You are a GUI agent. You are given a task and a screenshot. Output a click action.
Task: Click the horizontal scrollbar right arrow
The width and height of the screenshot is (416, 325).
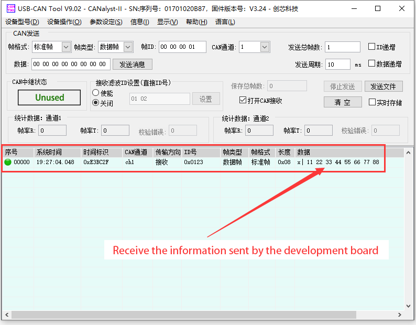point(400,315)
